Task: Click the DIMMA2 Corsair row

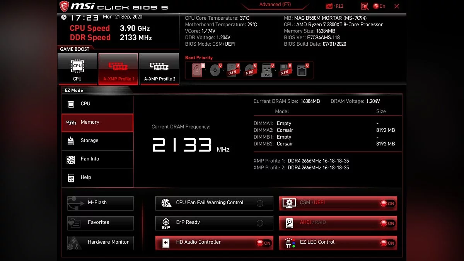Action: pos(324,130)
